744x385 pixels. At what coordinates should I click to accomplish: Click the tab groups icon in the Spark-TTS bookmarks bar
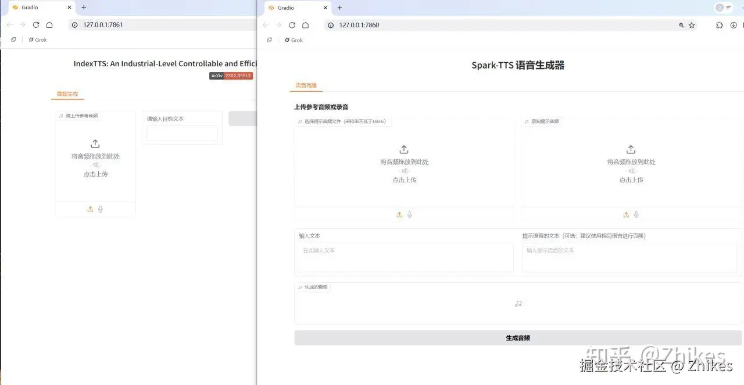(269, 40)
